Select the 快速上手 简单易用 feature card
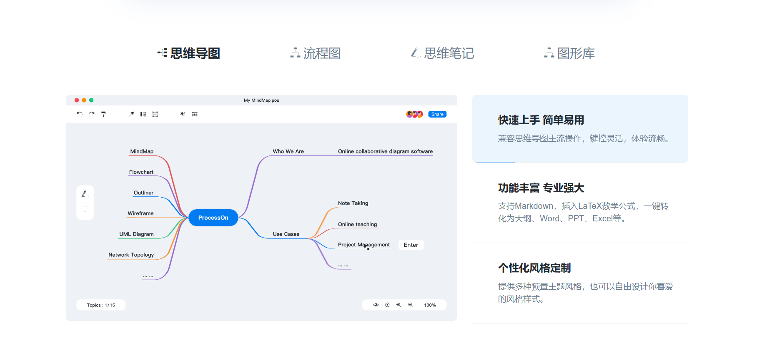Viewport: 767px width, 361px height. click(x=580, y=128)
